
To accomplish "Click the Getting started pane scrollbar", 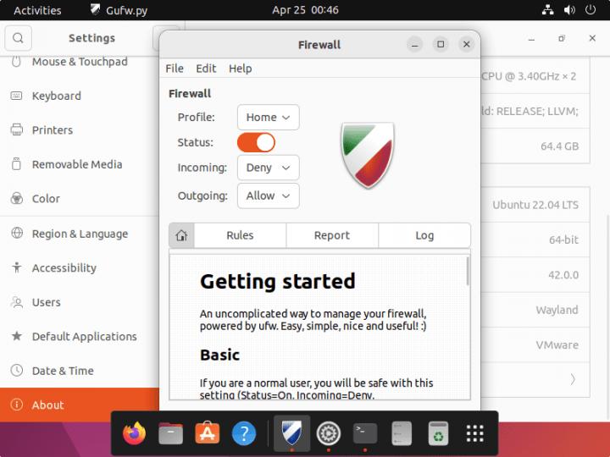I will click(x=468, y=272).
